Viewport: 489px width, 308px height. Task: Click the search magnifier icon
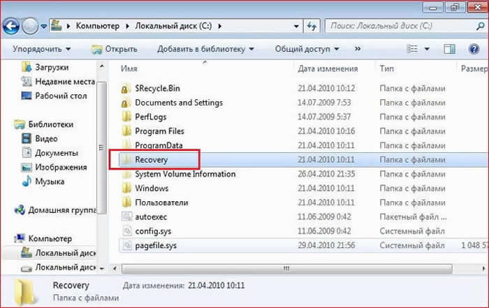point(481,26)
